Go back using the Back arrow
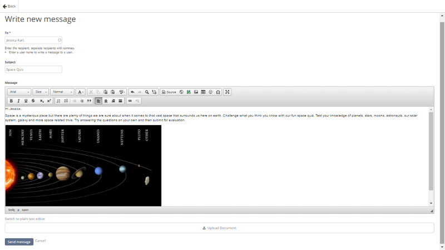 (x=9, y=6)
